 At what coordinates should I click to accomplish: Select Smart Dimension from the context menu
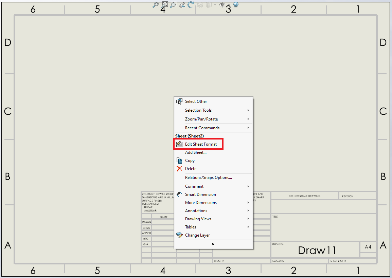click(x=200, y=194)
